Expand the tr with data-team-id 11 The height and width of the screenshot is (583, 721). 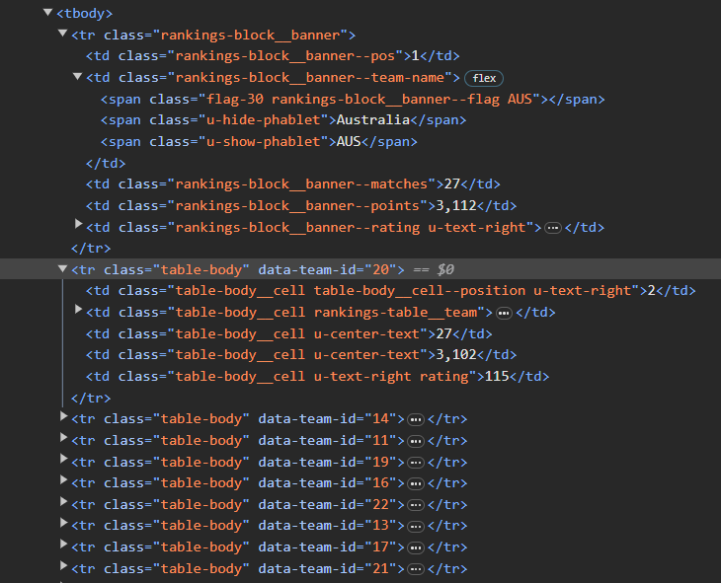(x=63, y=439)
